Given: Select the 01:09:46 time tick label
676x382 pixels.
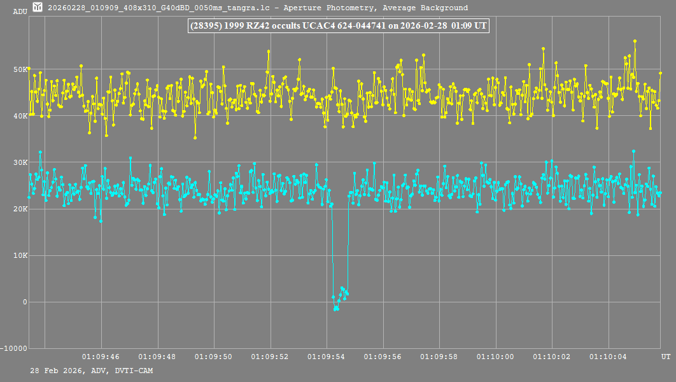Looking at the screenshot, I should 101,357.
